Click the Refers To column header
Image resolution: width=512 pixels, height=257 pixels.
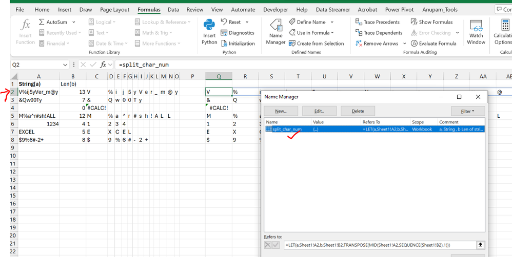pos(385,122)
